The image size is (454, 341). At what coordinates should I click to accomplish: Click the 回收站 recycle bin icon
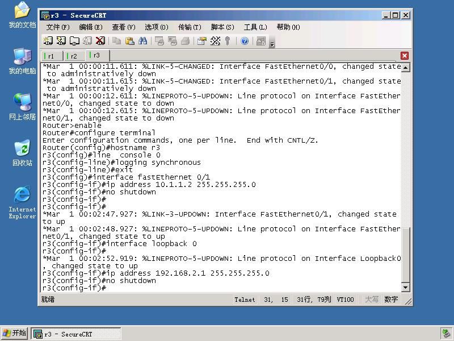coord(22,153)
